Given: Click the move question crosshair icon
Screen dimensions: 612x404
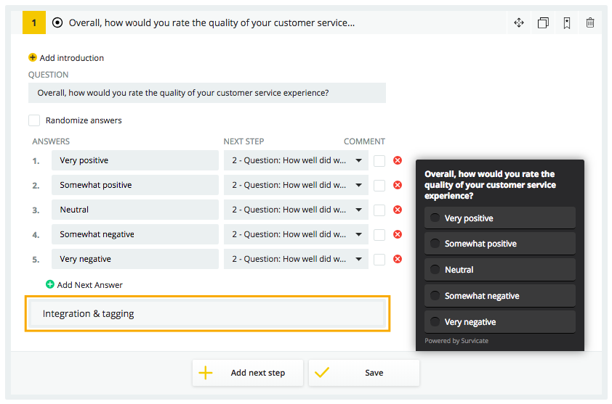Looking at the screenshot, I should 519,22.
